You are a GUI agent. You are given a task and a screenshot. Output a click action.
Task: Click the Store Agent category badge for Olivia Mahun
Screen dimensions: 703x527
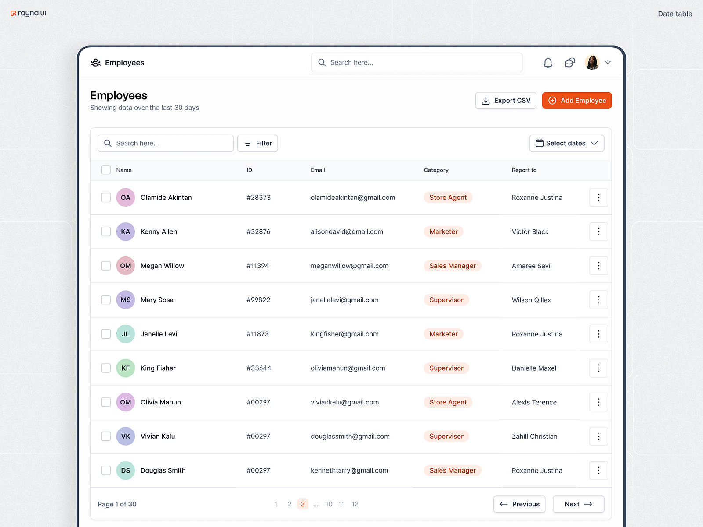(x=448, y=402)
